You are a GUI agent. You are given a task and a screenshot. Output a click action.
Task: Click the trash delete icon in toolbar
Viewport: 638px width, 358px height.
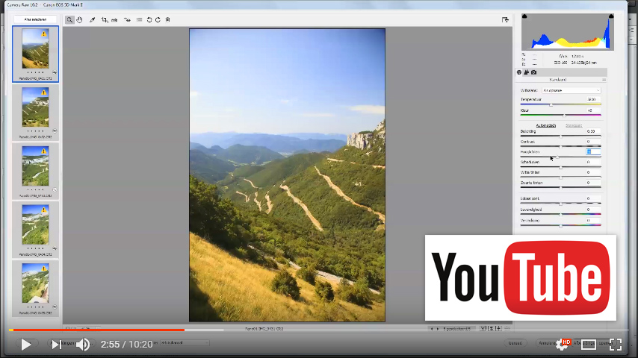[167, 20]
